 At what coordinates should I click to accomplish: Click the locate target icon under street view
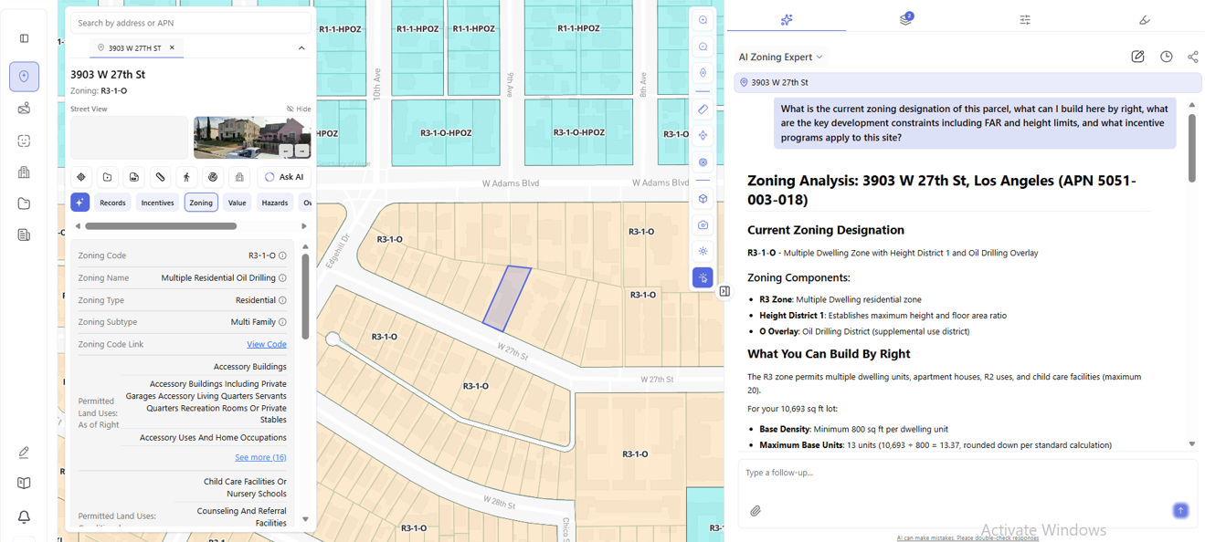(81, 177)
